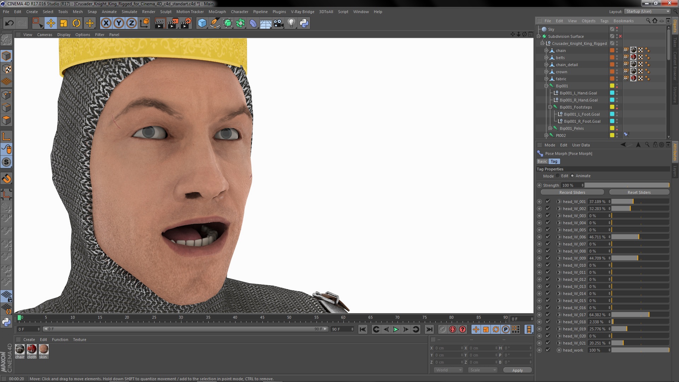This screenshot has height=382, width=679.
Task: Open the Sculpt menu
Action: point(166,12)
